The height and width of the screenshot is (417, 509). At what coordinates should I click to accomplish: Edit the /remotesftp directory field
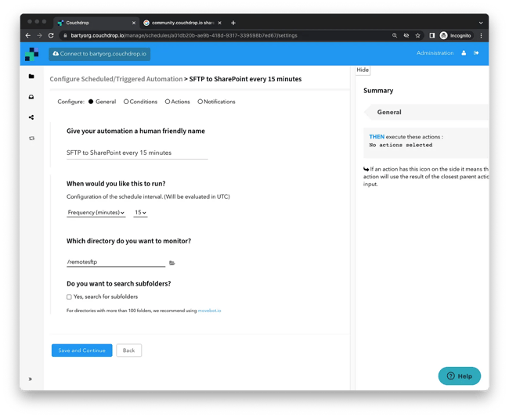click(x=116, y=262)
